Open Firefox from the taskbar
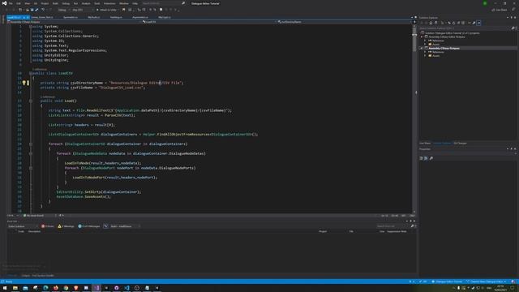Viewport: 519px width, 292px height. click(x=56, y=289)
